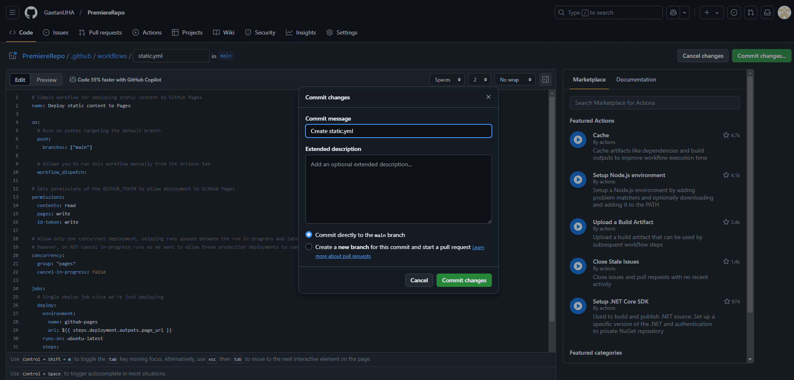Open the issues icon in header

click(x=734, y=12)
